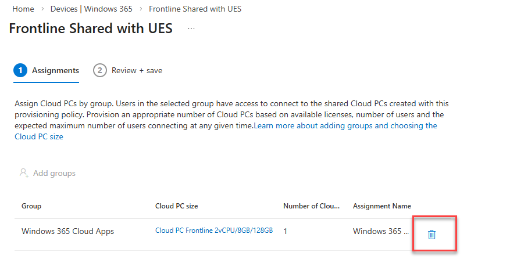
Task: Click the Number of Cloud PCs column header
Action: [x=311, y=206]
